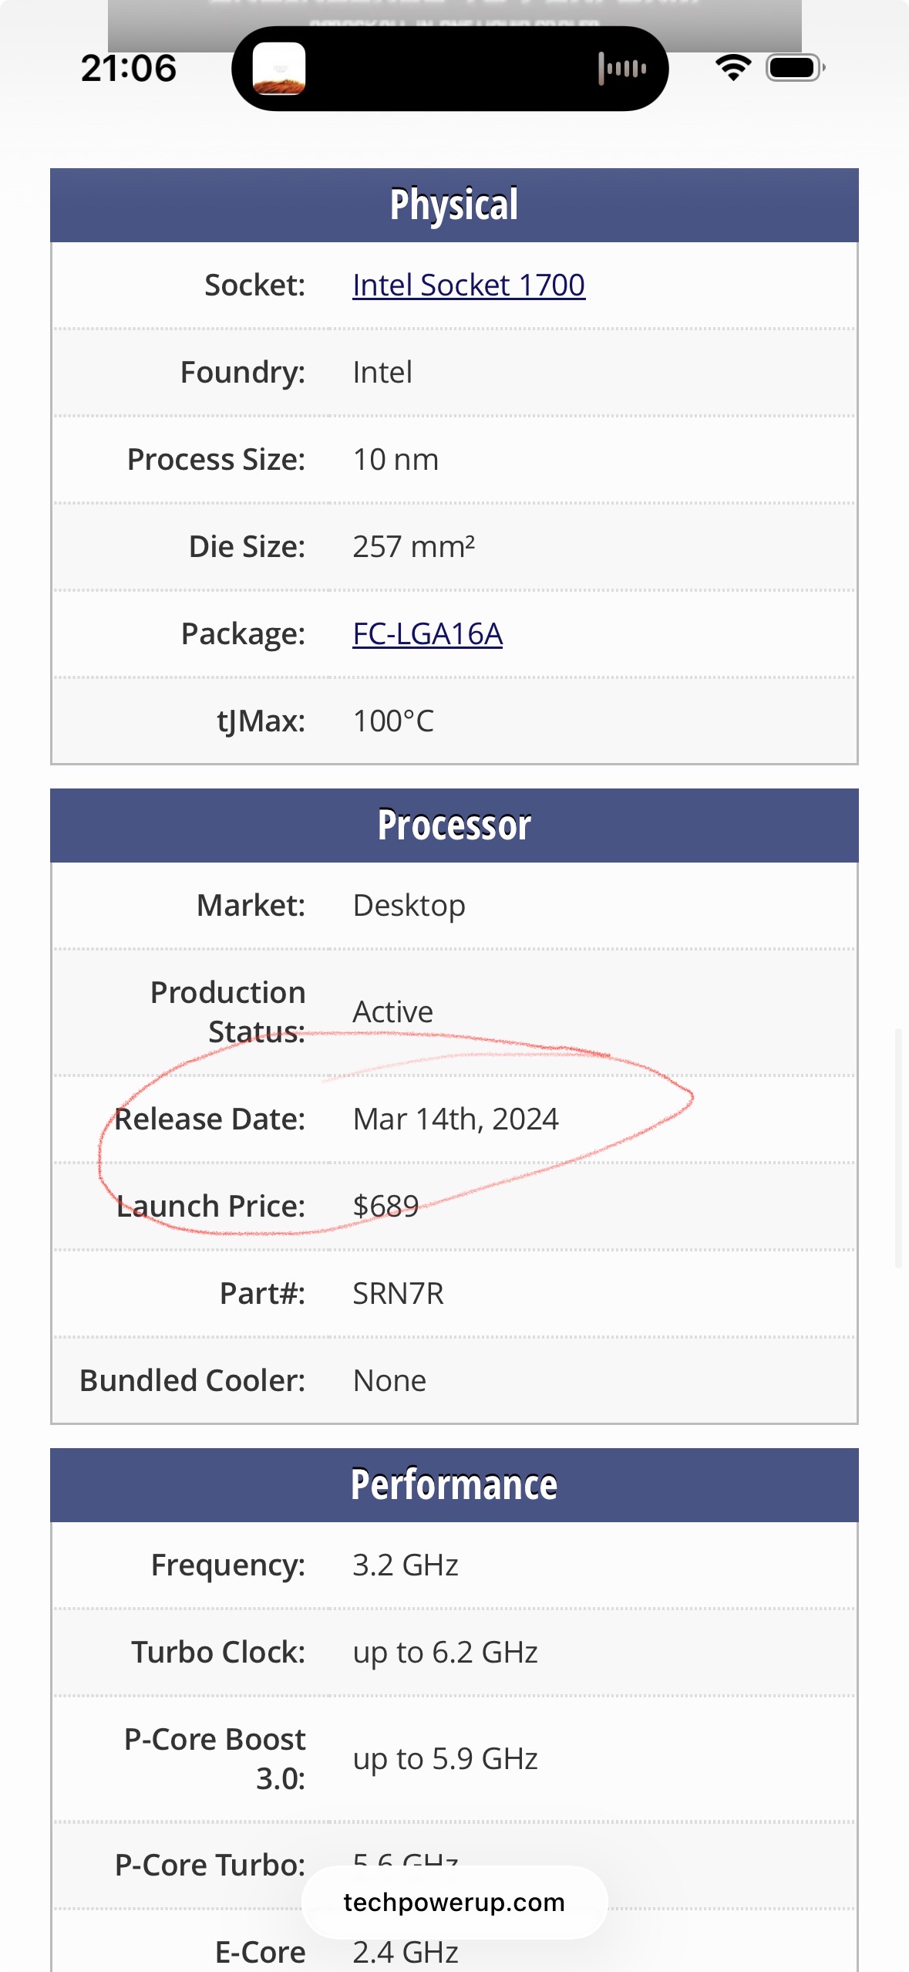Click the 100°C tJMax value
The width and height of the screenshot is (909, 1972).
(x=393, y=721)
